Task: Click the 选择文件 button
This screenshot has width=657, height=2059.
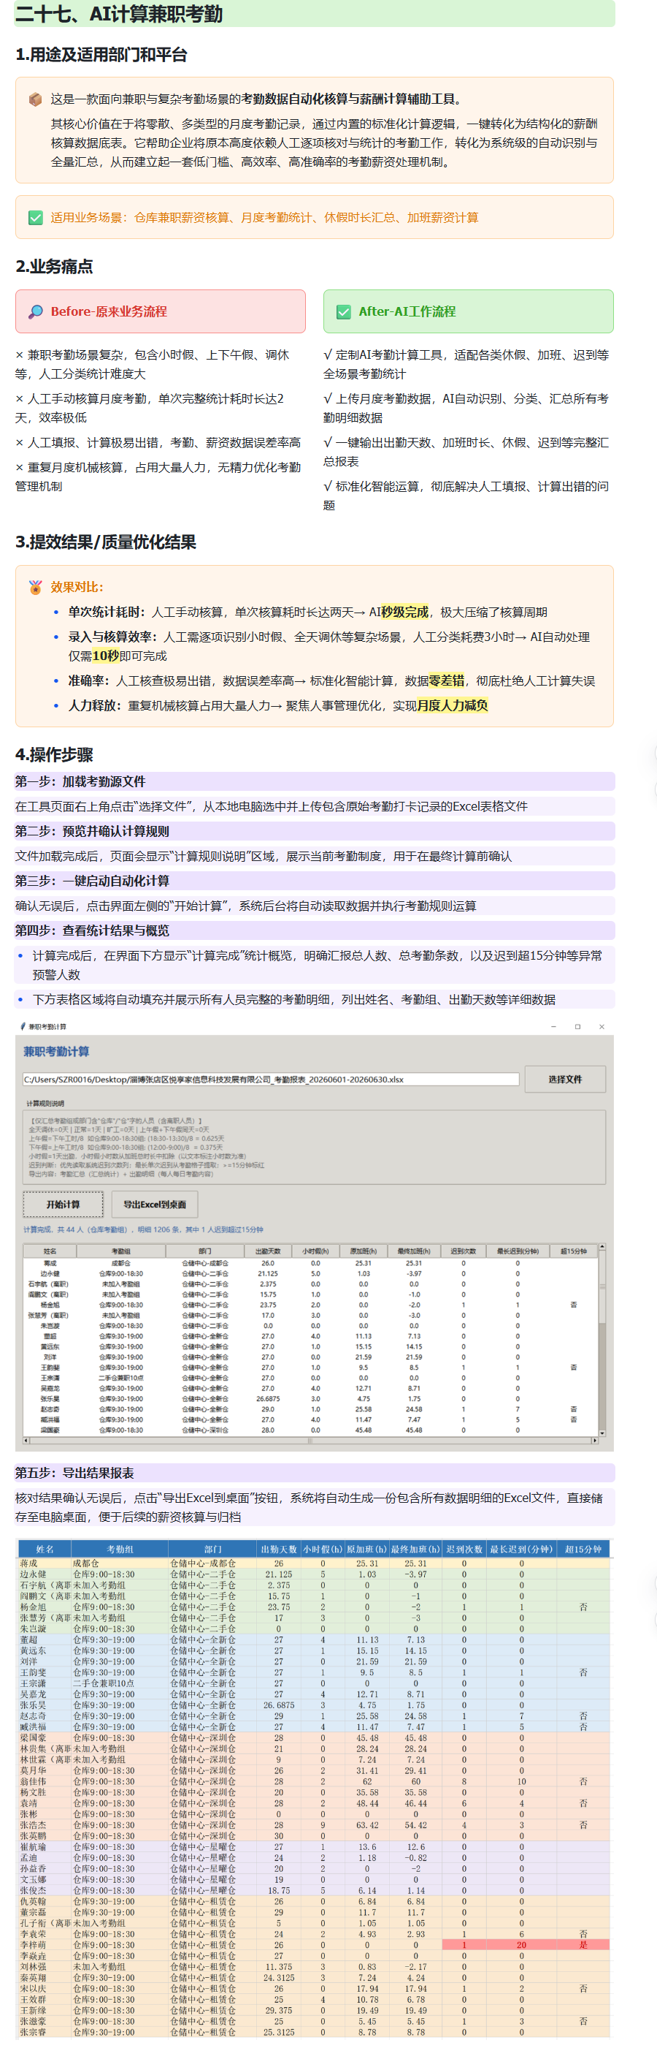Action: point(564,1079)
